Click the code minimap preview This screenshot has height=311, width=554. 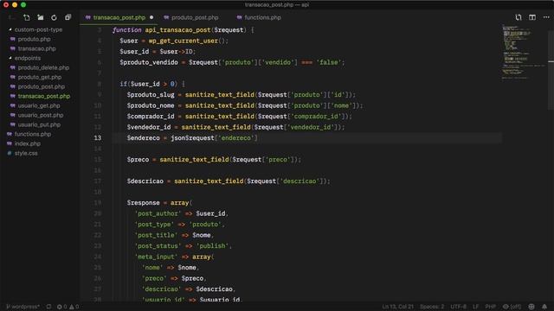(525, 52)
